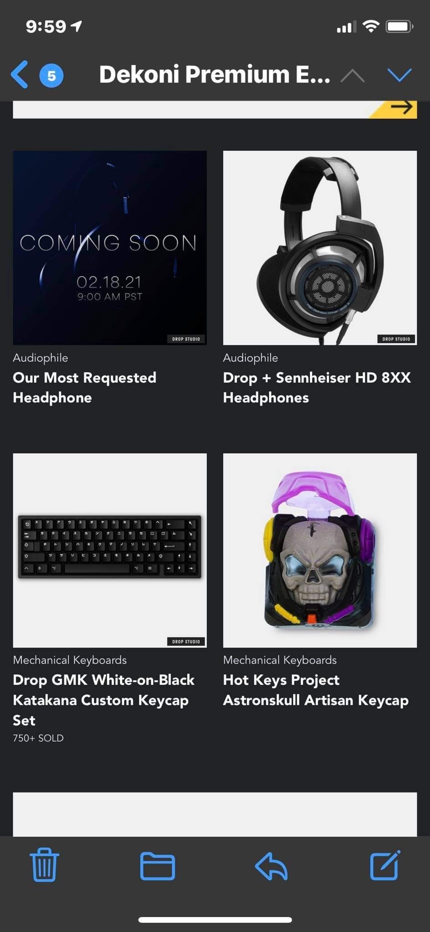Open Drop + Sennheiser HD 8XX Headphones link
Screen dimensions: 430x932
click(317, 387)
